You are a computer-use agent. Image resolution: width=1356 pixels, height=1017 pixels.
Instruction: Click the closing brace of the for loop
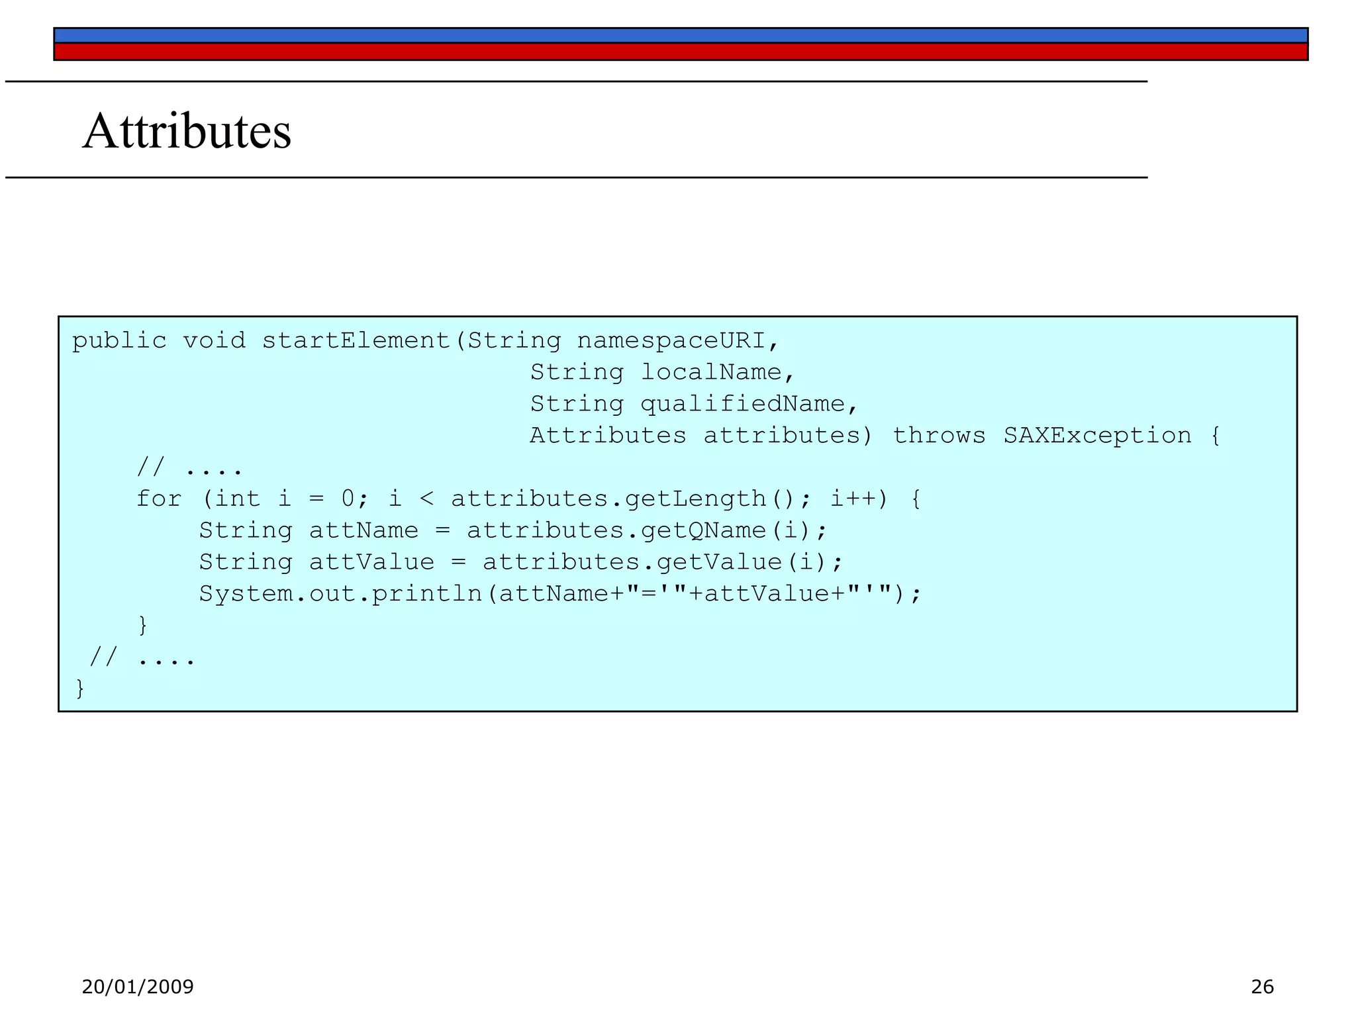point(142,625)
